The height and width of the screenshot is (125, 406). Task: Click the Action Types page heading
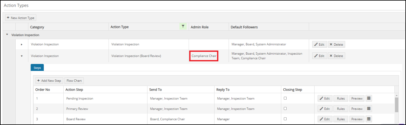tap(16, 6)
